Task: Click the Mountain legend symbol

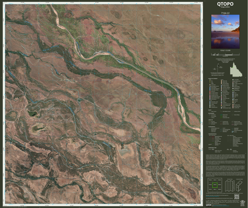Action: coord(233,101)
